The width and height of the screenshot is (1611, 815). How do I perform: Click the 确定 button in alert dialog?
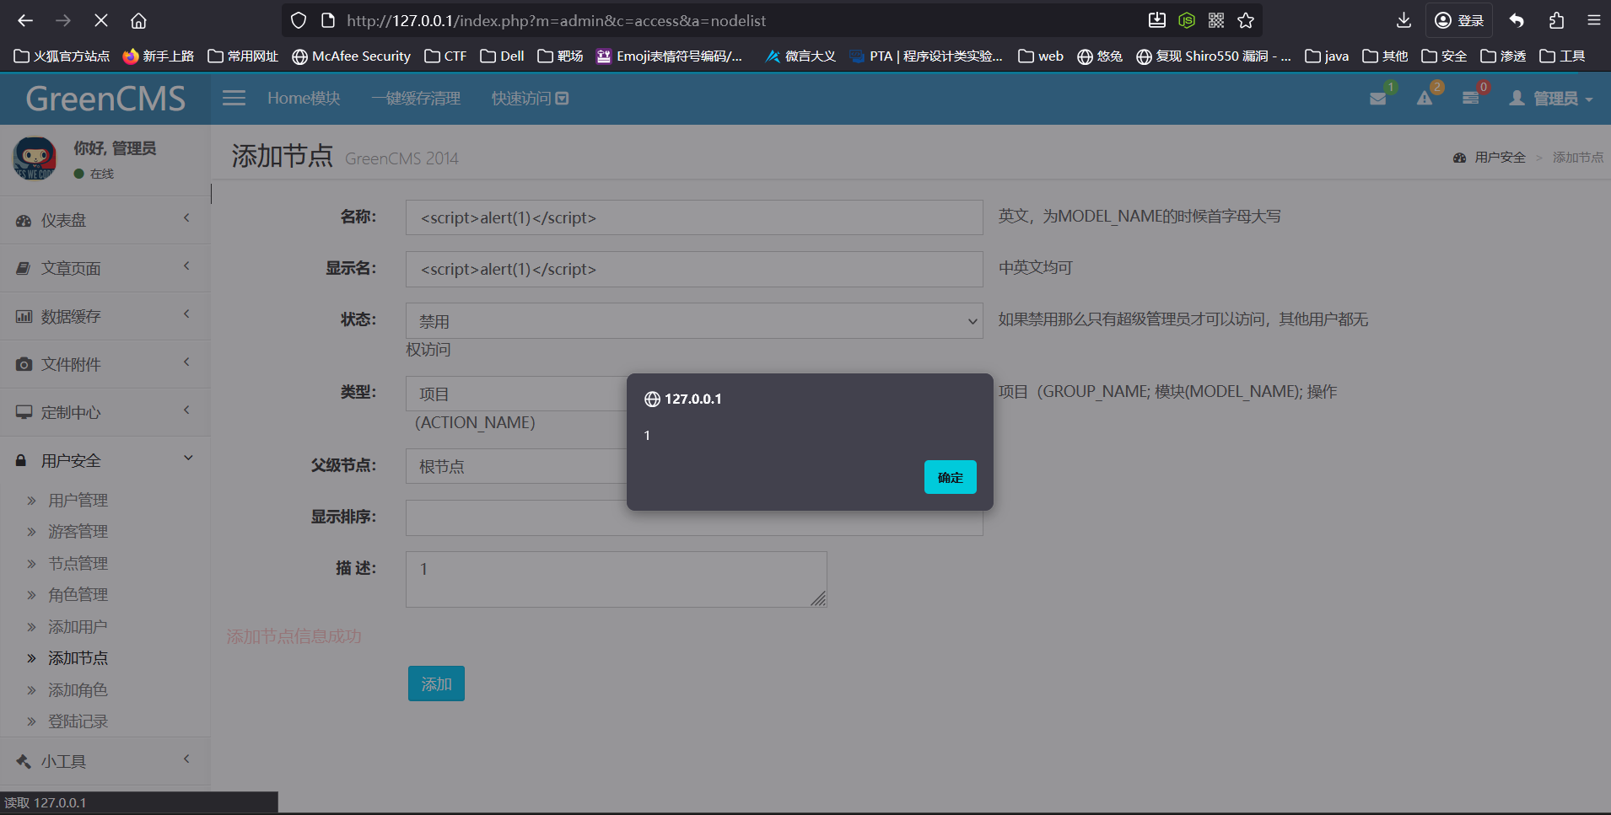pyautogui.click(x=950, y=477)
